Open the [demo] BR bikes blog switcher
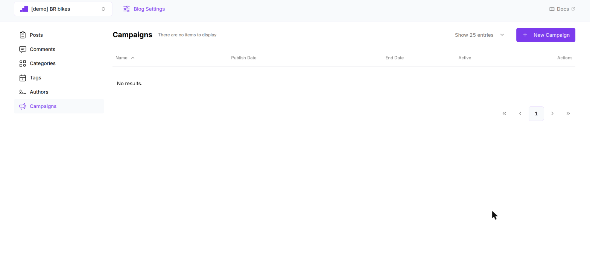 [x=63, y=9]
